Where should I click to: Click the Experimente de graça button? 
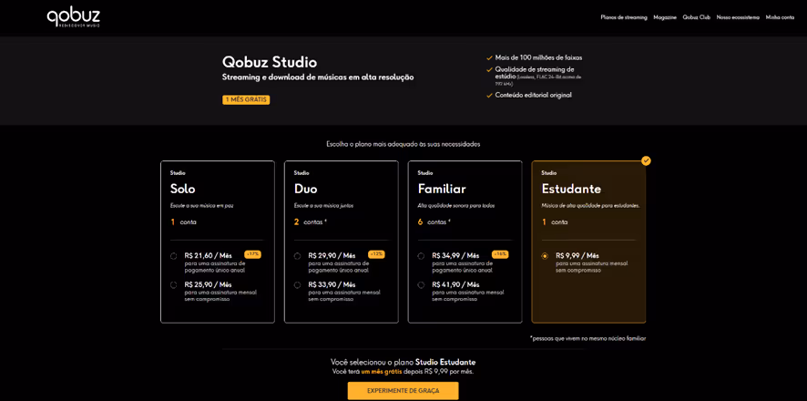click(403, 391)
